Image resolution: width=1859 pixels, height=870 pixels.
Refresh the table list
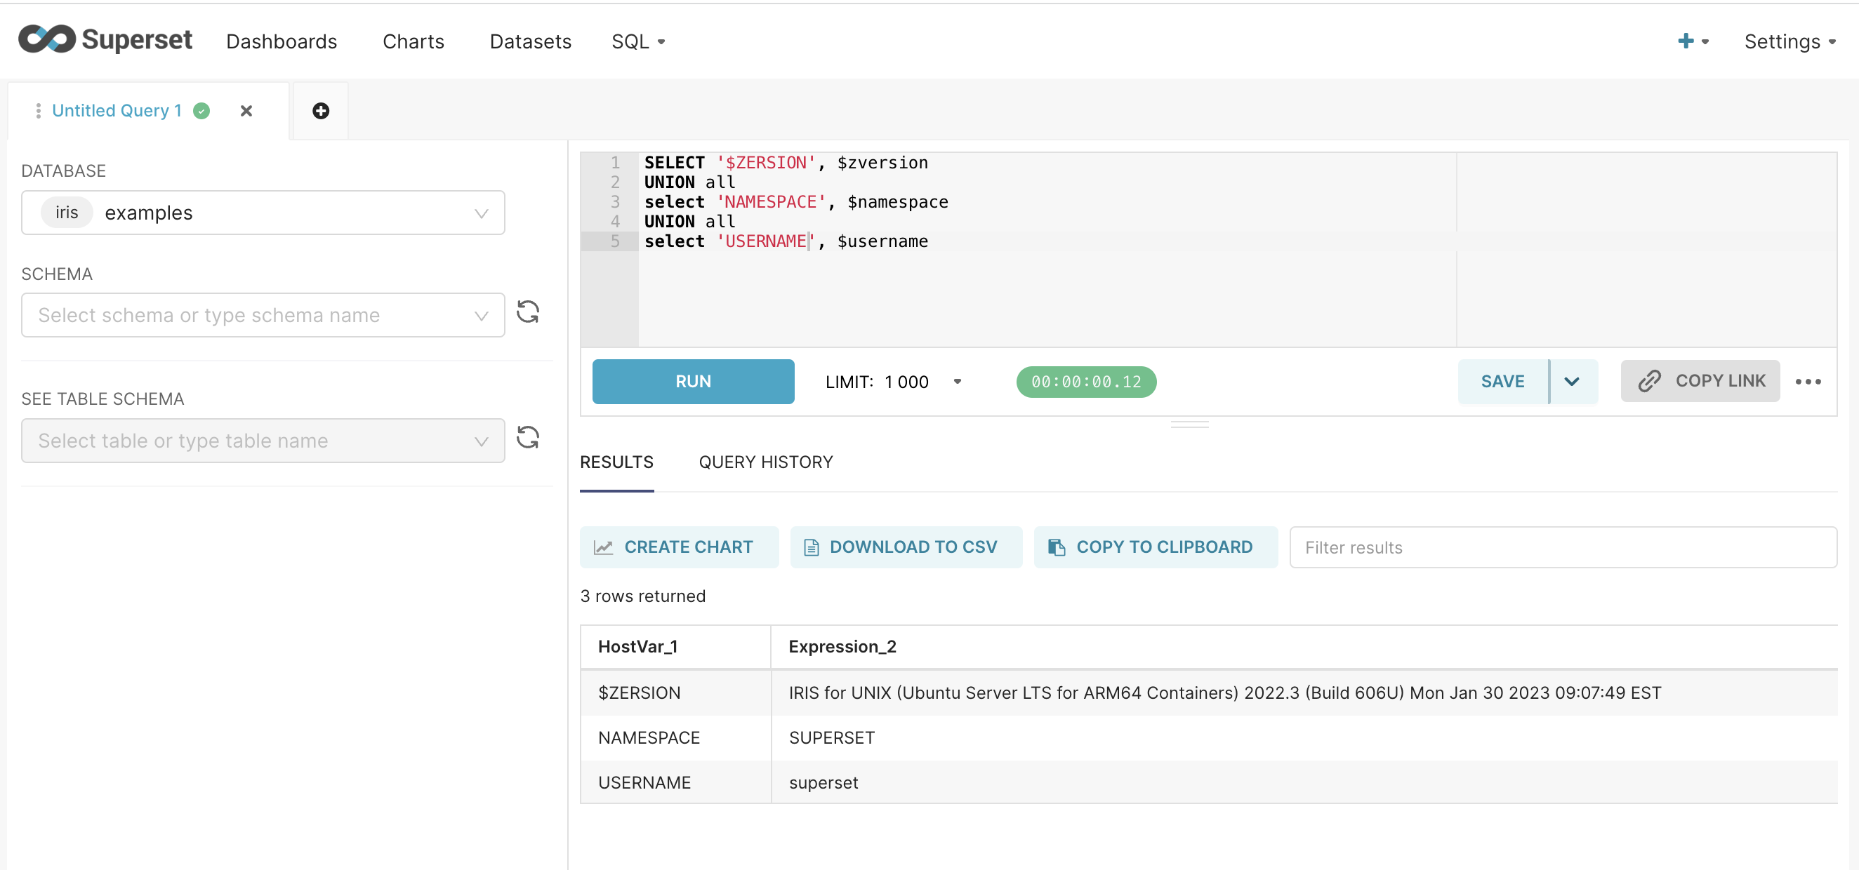pos(527,438)
